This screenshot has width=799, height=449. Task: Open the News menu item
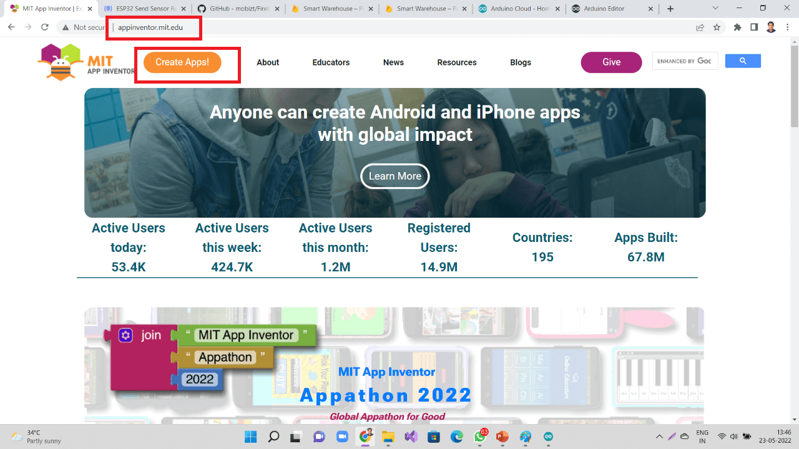pos(393,62)
